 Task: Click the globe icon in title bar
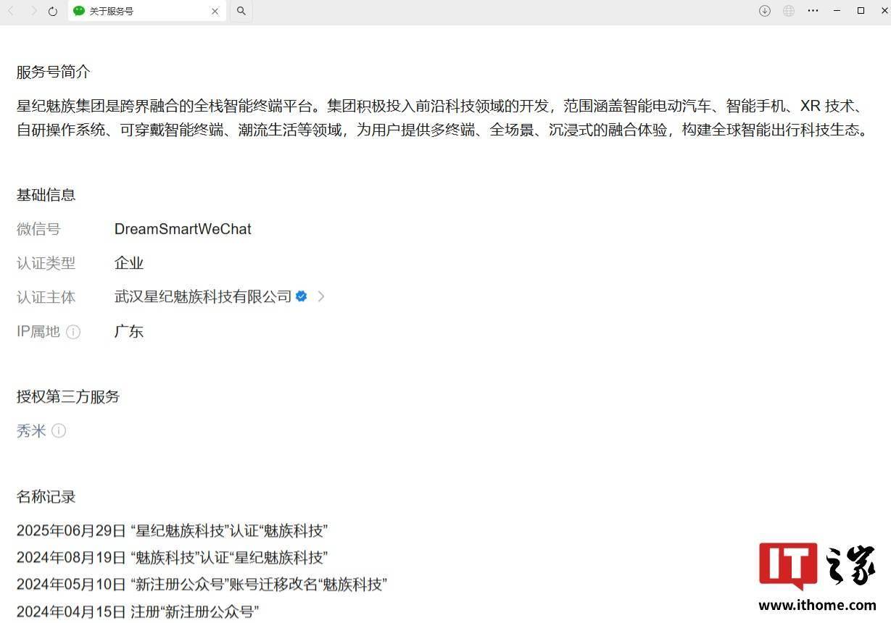point(789,11)
